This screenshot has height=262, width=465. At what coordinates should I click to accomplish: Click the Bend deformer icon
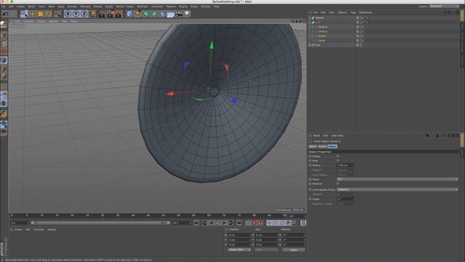162,14
